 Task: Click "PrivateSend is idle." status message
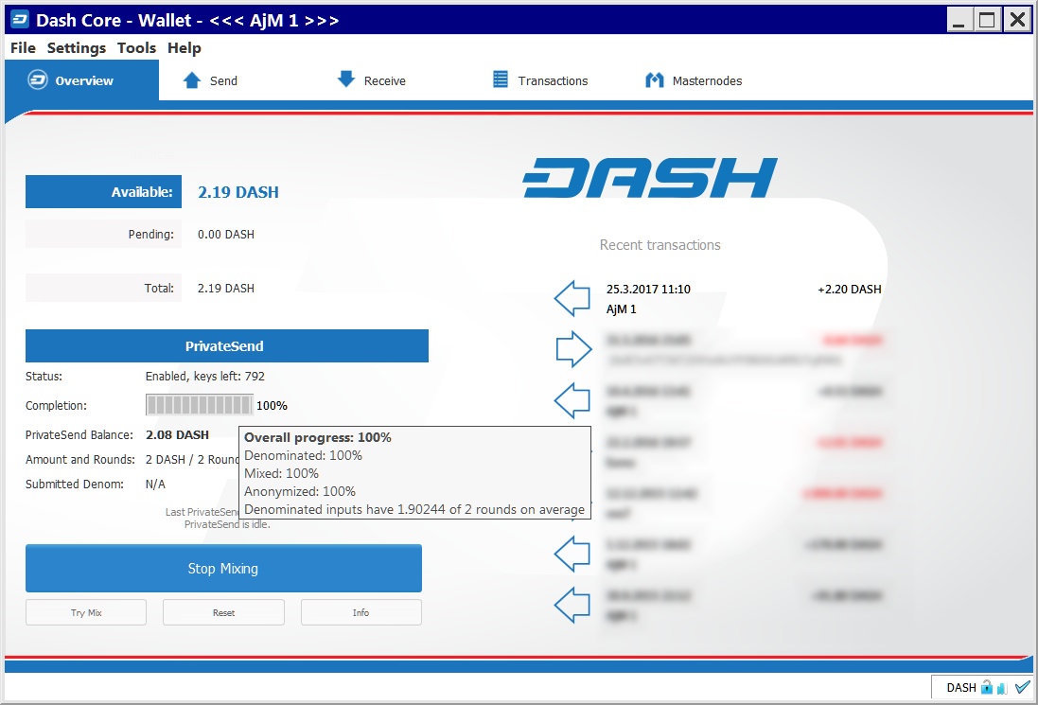(227, 524)
